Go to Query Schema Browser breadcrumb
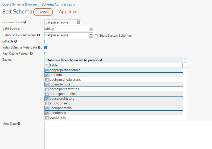 pyautogui.click(x=20, y=4)
